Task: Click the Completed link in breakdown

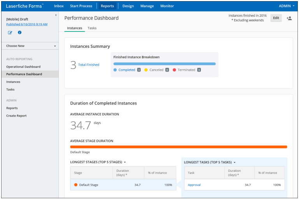Action: point(127,70)
